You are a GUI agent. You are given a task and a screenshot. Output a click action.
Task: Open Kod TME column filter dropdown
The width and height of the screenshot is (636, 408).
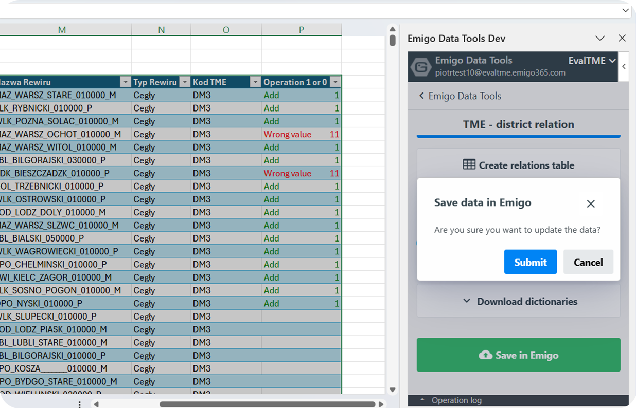point(255,82)
